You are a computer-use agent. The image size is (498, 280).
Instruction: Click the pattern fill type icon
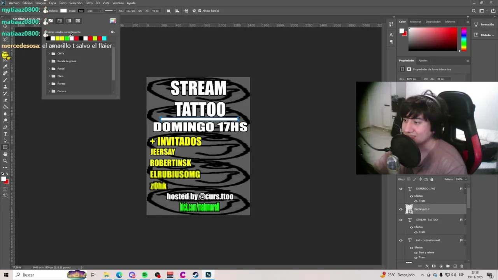(78, 21)
